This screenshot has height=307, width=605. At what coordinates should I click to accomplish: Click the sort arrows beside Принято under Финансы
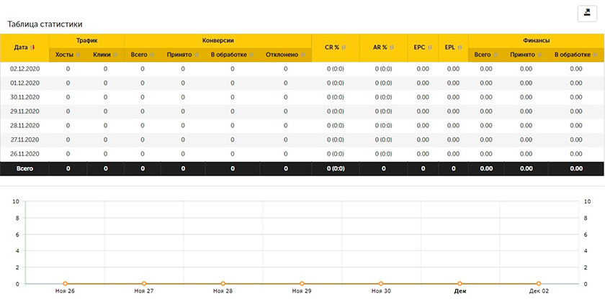pos(539,55)
